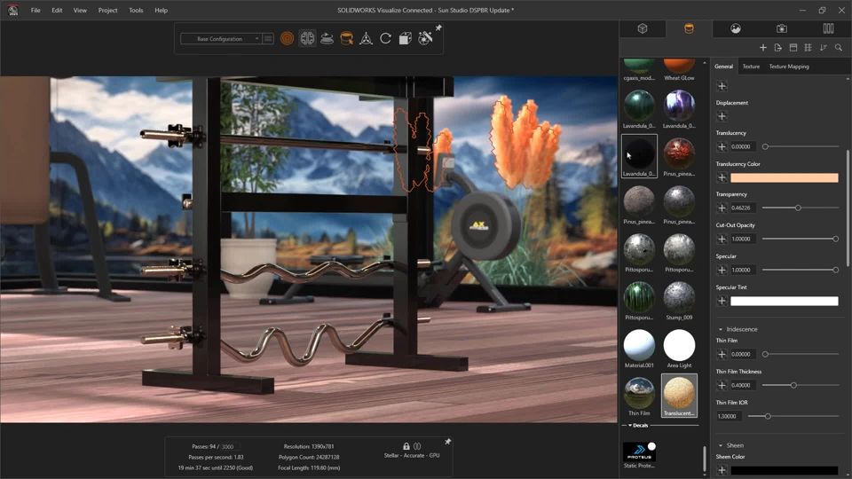Open the Base Configuration dropdown
The image size is (852, 479).
[221, 38]
